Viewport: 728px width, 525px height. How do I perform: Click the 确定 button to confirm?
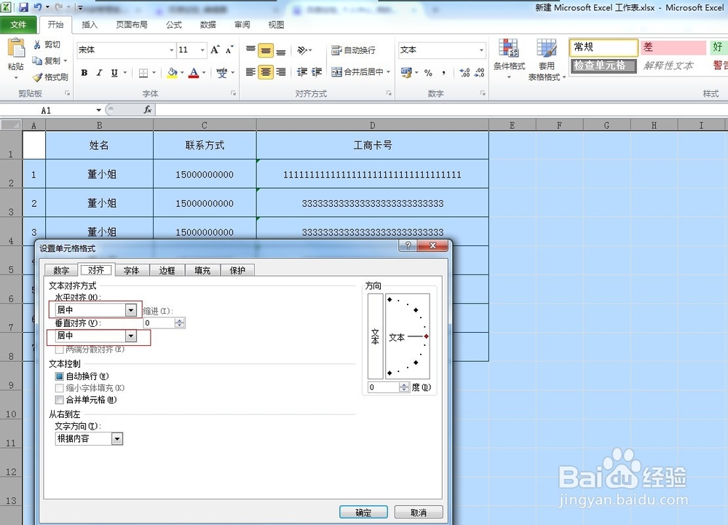click(363, 511)
